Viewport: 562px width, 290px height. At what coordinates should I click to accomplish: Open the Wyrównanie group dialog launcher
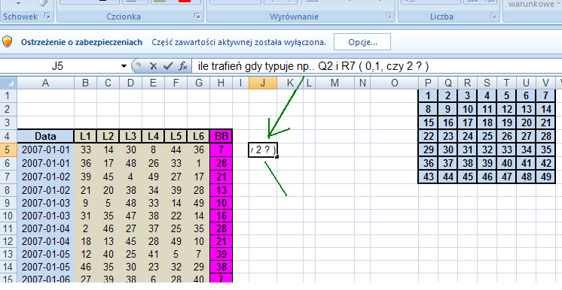(389, 16)
